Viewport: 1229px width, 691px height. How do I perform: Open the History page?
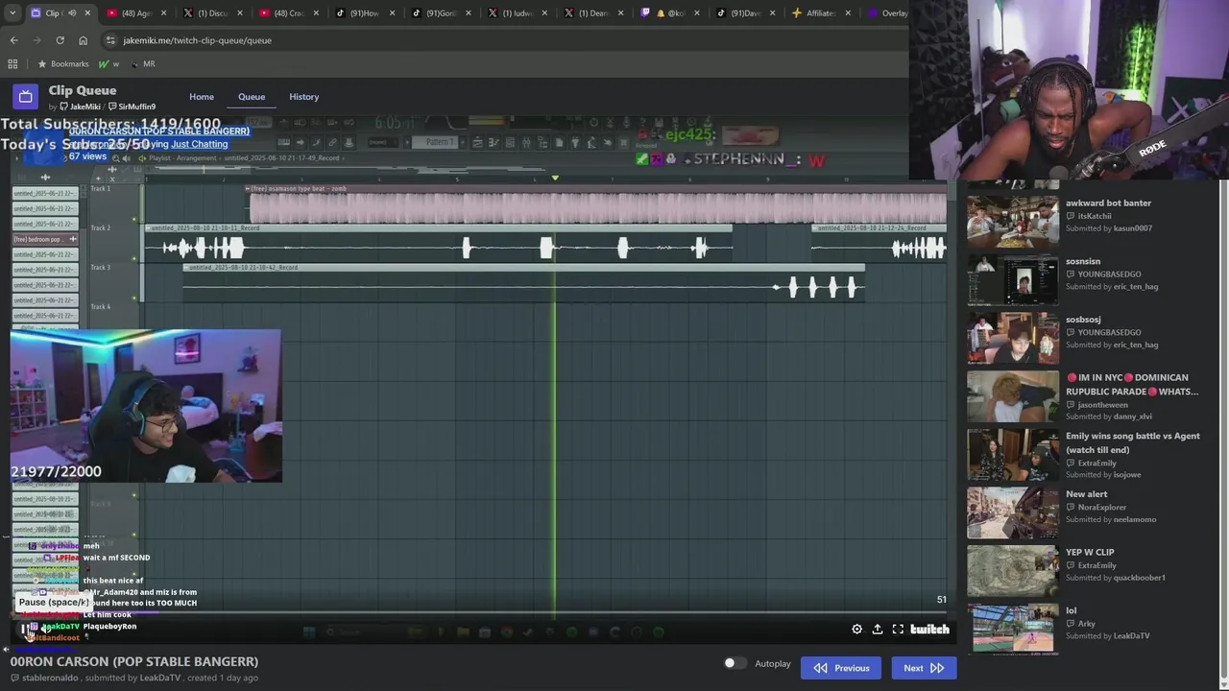(x=303, y=96)
